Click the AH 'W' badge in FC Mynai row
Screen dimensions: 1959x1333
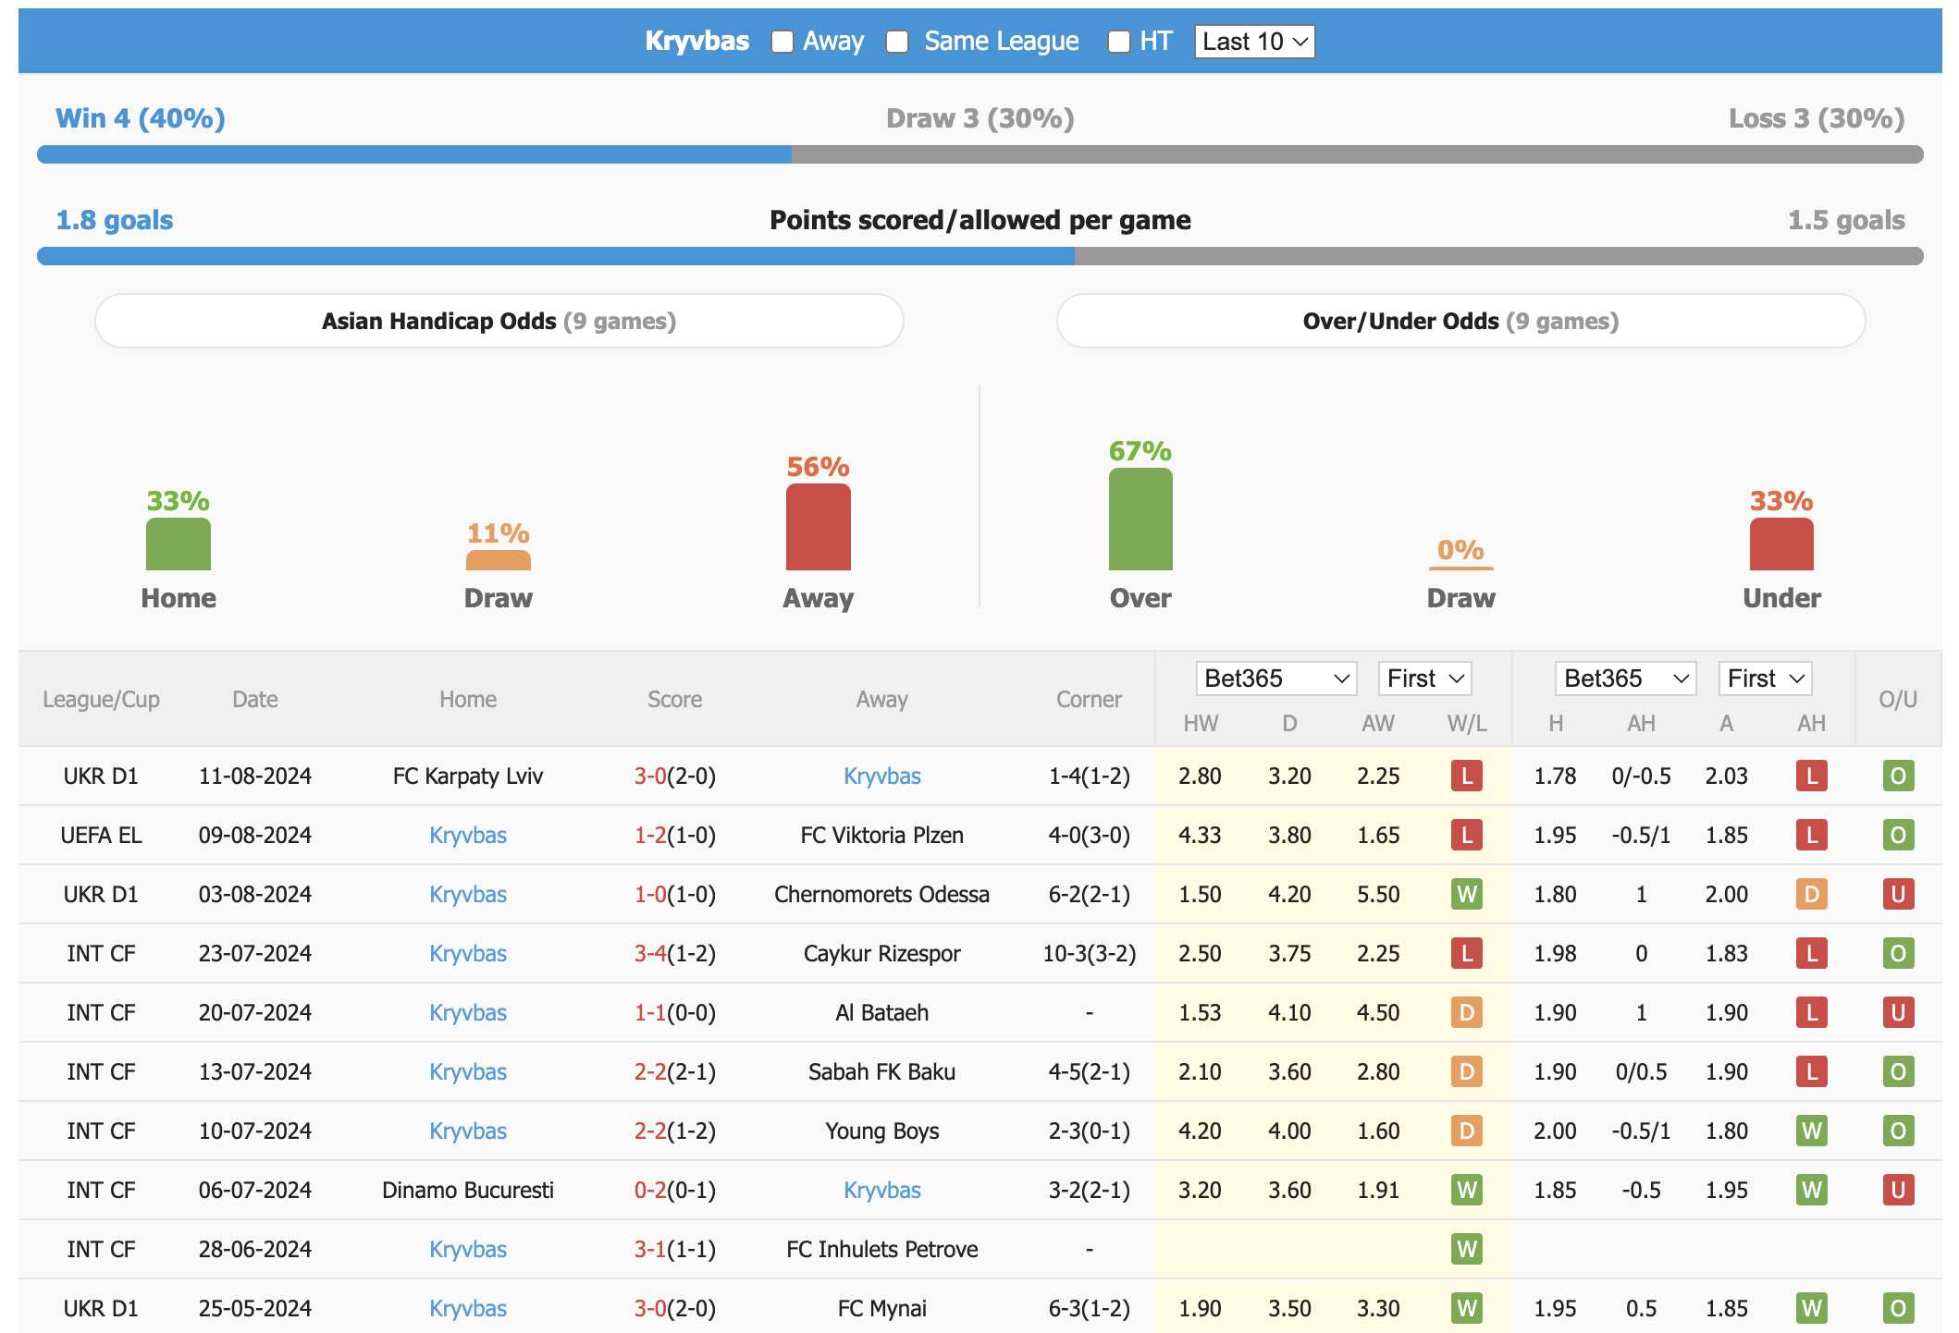tap(1811, 1308)
